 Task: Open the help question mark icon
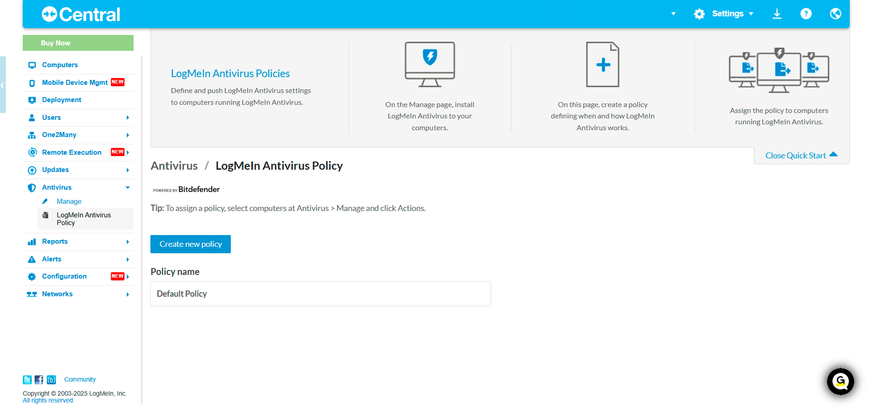click(806, 14)
